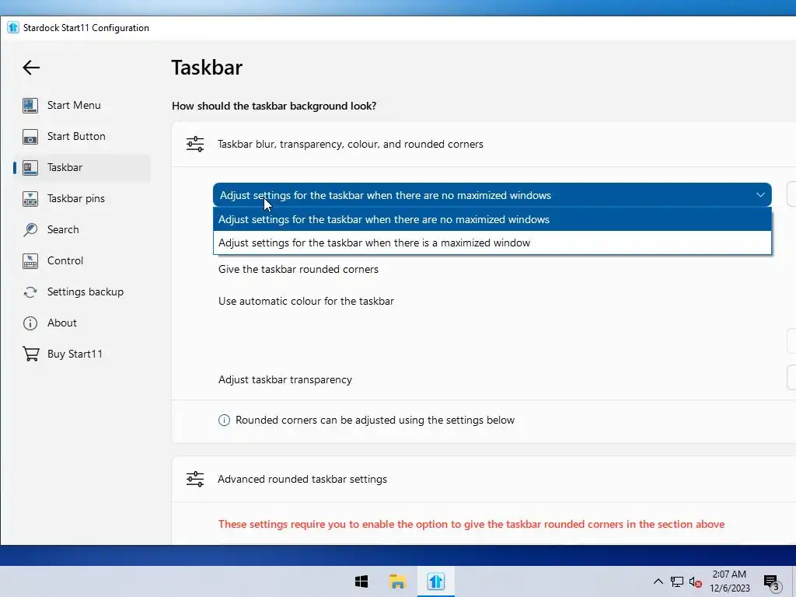Click the info icon beside Rounded corners note
Image resolution: width=796 pixels, height=597 pixels.
[224, 421]
